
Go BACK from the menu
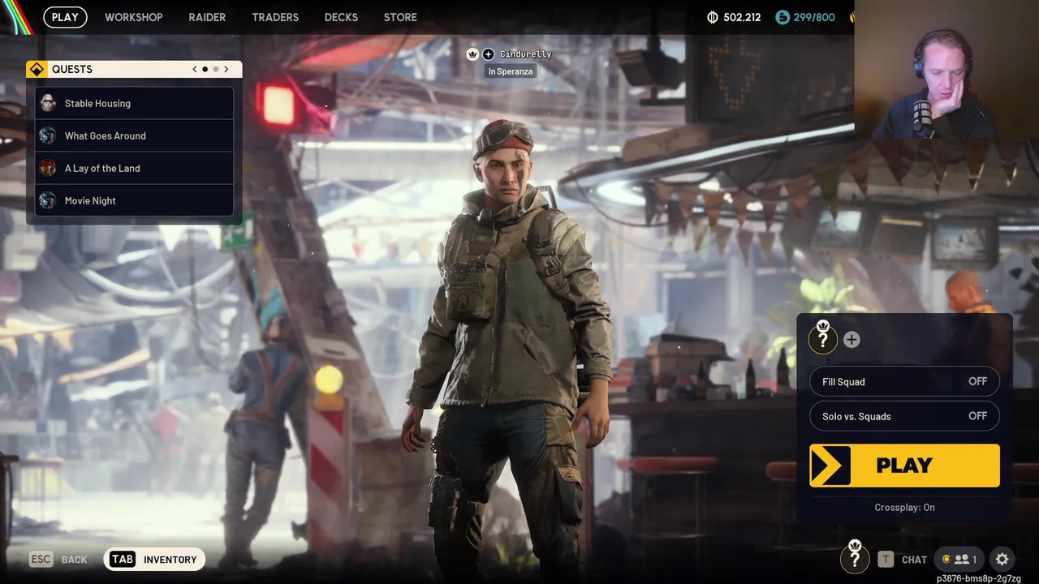point(74,560)
